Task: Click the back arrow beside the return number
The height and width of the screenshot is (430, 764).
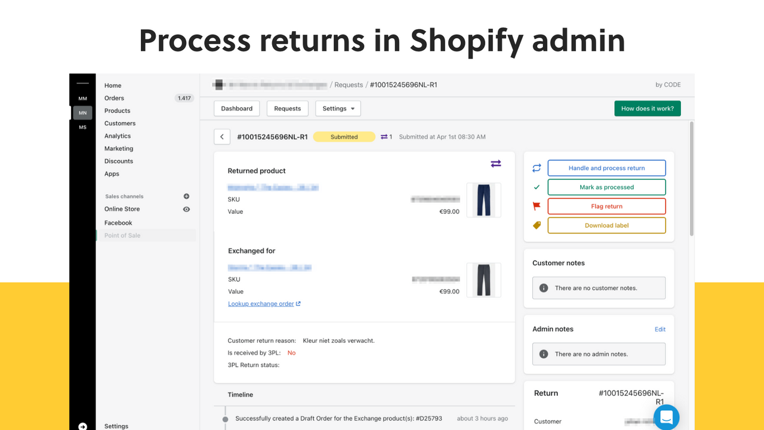Action: coord(222,137)
